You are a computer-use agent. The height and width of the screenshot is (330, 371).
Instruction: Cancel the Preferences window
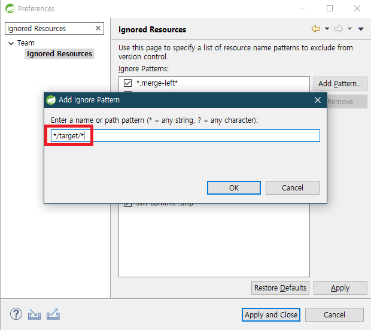[x=334, y=315]
